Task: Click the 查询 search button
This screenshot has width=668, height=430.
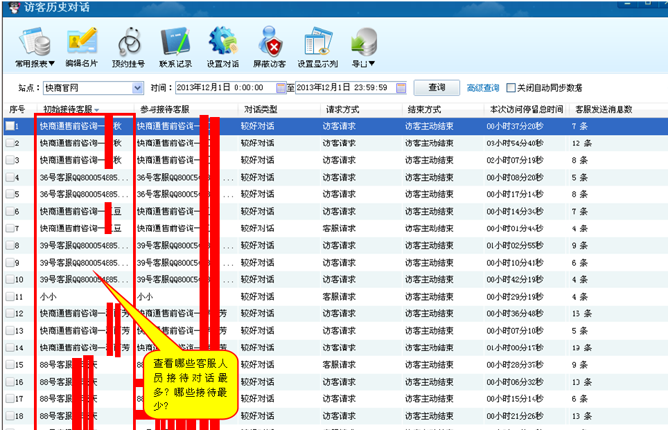Action: pos(437,88)
